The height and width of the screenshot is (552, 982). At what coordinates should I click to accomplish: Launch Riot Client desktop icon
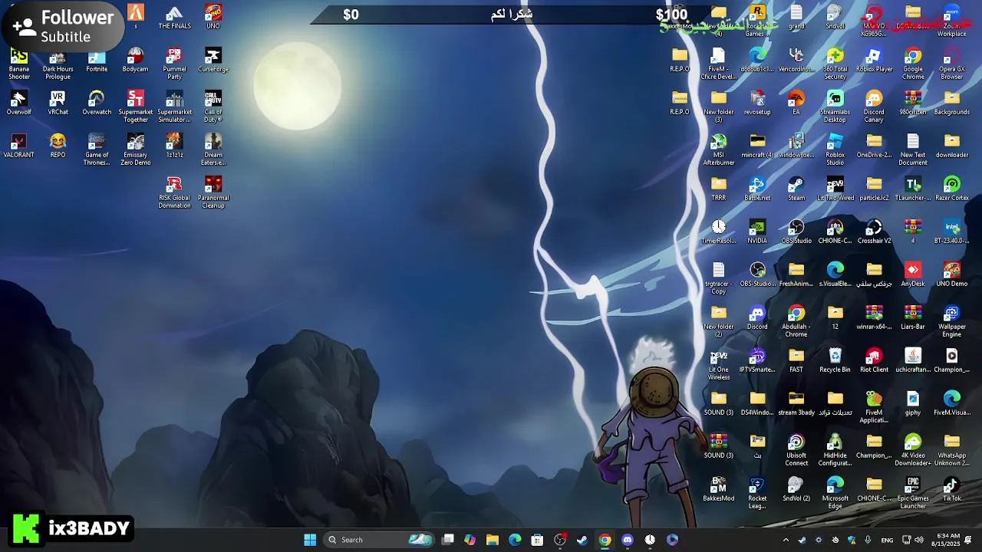[874, 361]
